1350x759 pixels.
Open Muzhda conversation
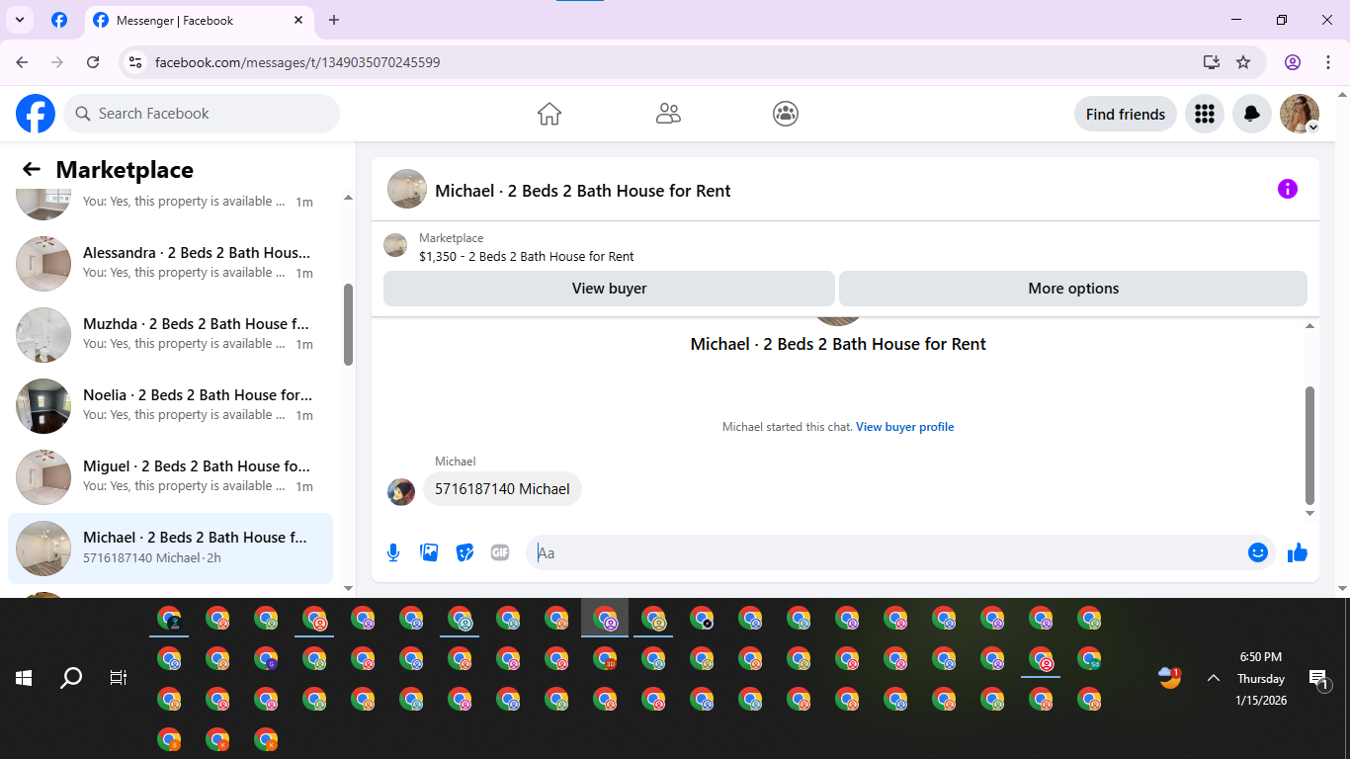coord(170,334)
